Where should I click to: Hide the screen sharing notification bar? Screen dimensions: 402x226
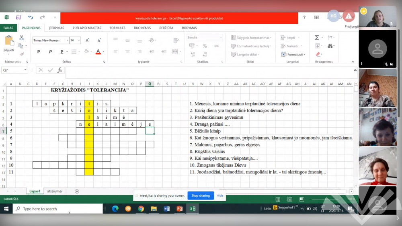220,195
